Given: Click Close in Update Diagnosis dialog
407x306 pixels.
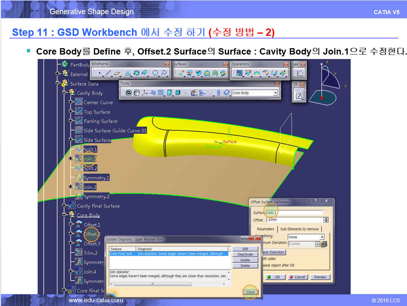Looking at the screenshot, I should click(250, 292).
